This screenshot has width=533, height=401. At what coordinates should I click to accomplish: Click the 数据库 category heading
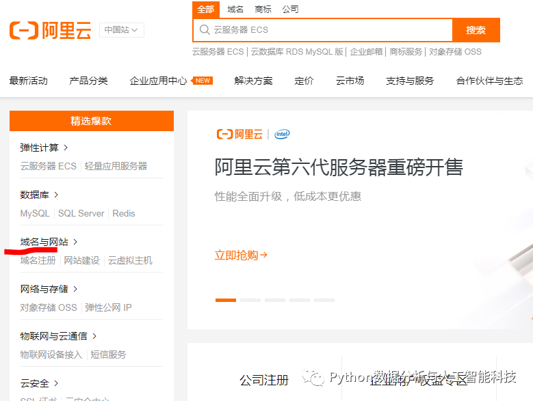[x=34, y=195]
